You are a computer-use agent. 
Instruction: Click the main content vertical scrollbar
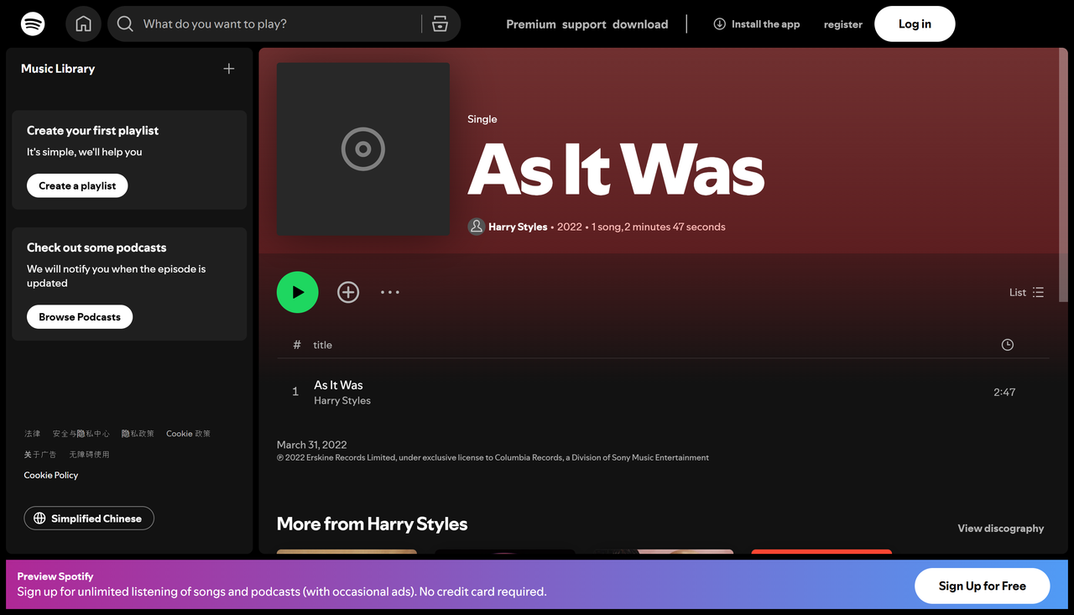1064,175
